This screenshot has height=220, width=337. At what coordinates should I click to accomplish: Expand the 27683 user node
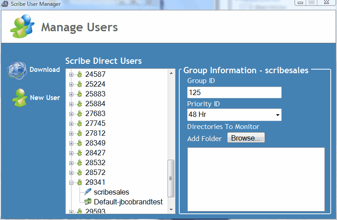tap(71, 114)
